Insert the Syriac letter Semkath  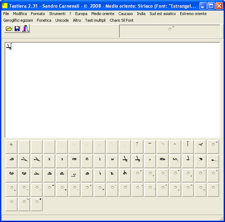pyautogui.click(x=12, y=176)
